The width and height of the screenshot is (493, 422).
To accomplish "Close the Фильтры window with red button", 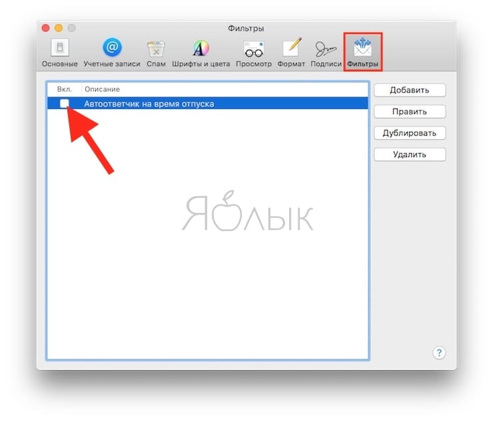I will [x=46, y=29].
